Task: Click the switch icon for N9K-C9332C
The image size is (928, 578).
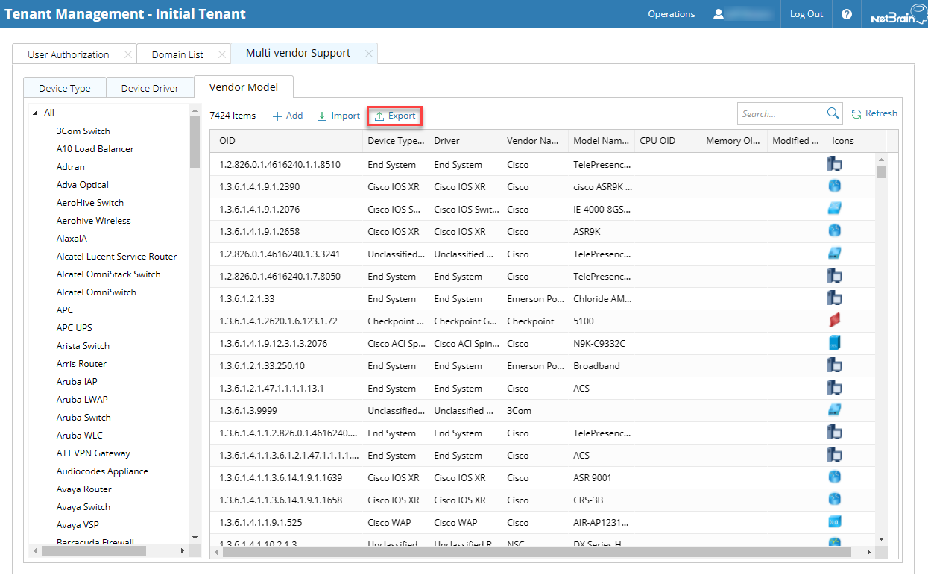Action: click(834, 342)
